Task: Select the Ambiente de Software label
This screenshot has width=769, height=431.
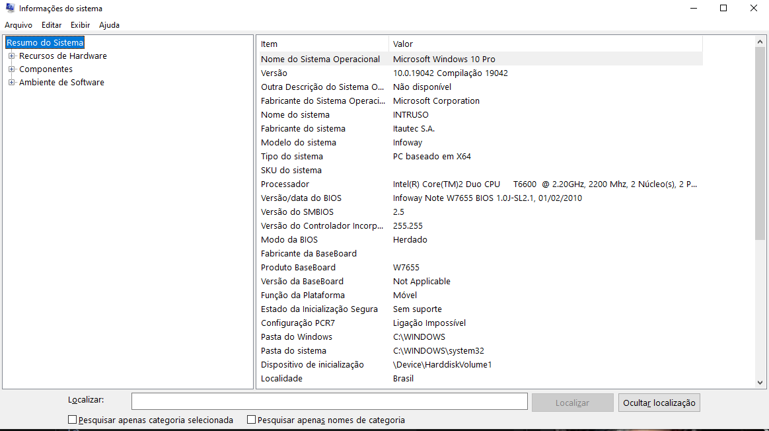Action: [61, 83]
